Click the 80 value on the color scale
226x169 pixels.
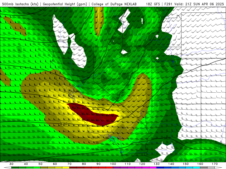pos(84,164)
